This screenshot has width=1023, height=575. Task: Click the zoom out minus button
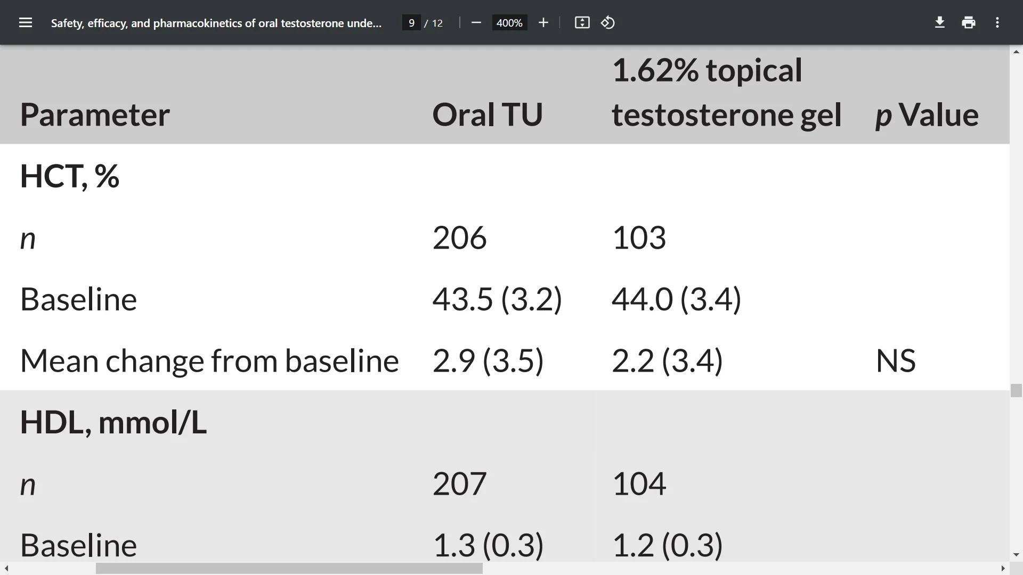pos(476,23)
